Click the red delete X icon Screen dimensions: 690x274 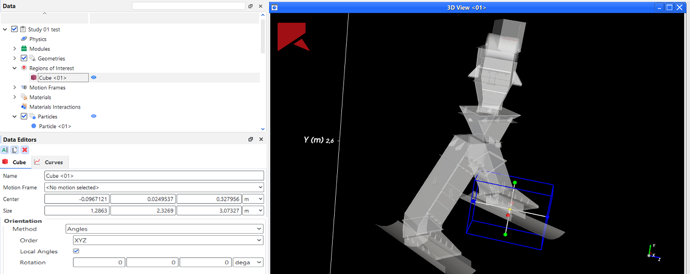point(24,150)
